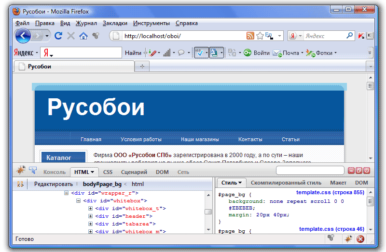Screen dimensions: 386x252
Task: Click the Firebug search field
Action: pyautogui.click(x=310, y=171)
